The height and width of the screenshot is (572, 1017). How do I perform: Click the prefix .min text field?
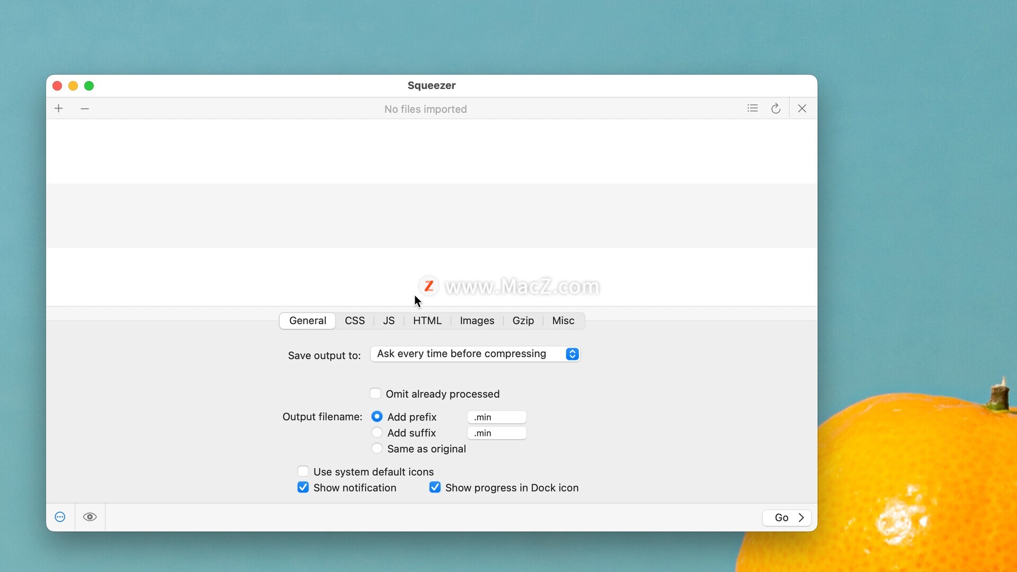[497, 417]
